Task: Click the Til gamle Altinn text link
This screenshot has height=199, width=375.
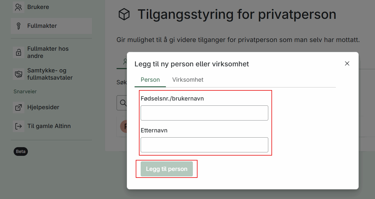Action: click(x=49, y=126)
